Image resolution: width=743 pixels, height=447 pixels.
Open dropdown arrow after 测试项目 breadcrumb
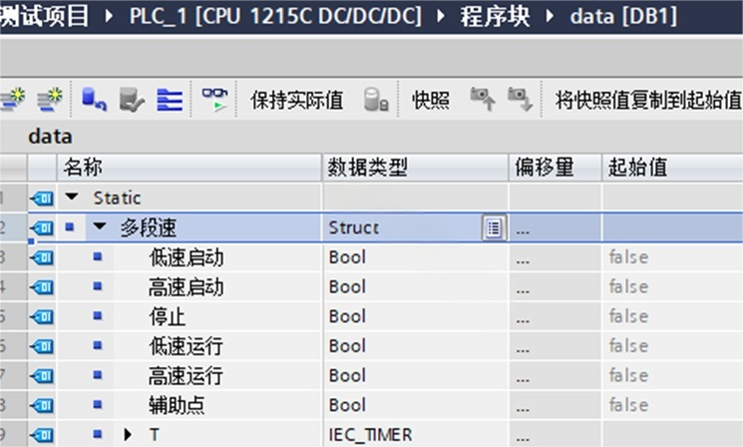109,16
